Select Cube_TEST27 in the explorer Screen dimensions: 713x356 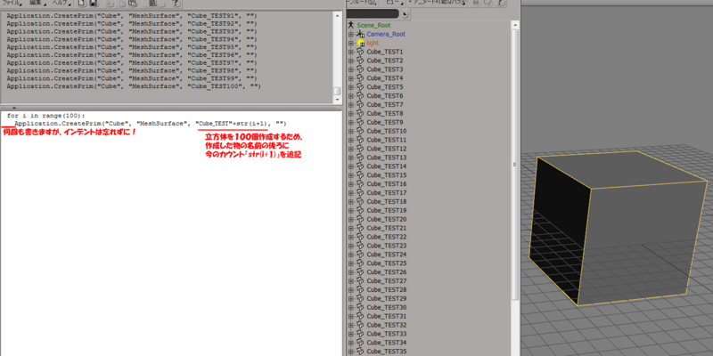pos(387,281)
